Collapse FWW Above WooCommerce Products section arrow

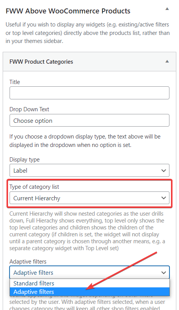coord(167,9)
